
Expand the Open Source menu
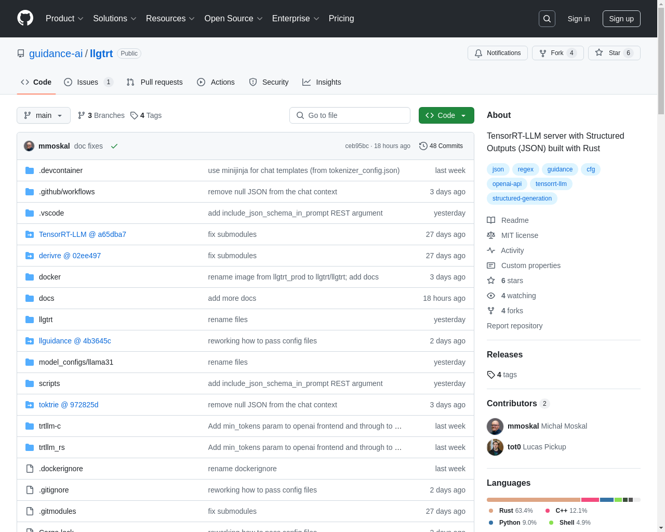click(x=234, y=19)
